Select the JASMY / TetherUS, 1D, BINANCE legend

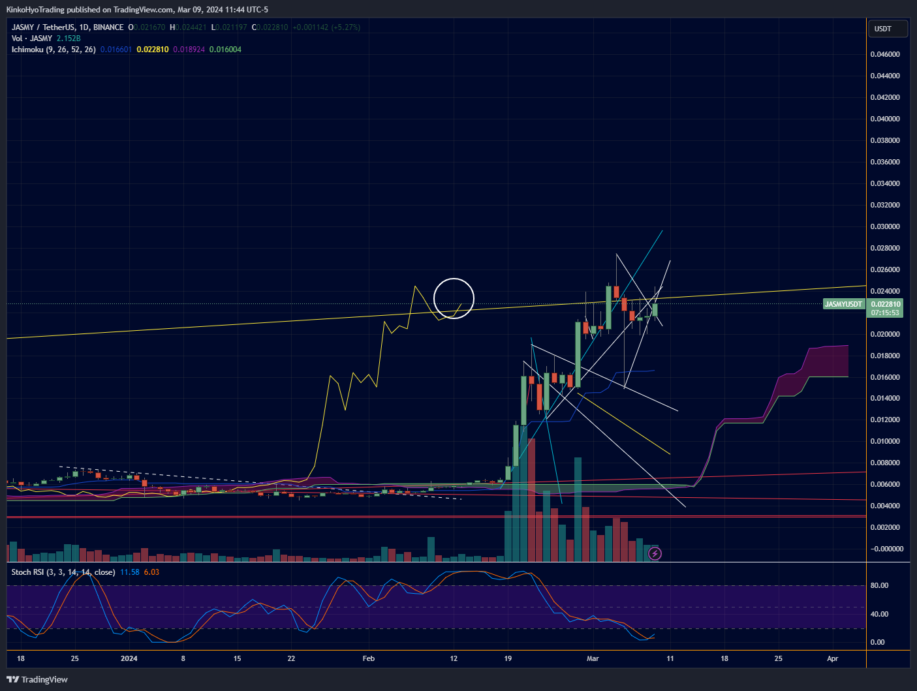[x=67, y=27]
